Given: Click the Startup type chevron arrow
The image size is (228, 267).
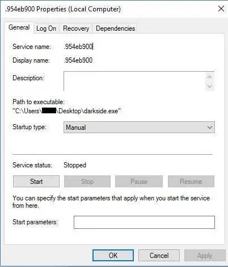Looking at the screenshot, I should (210, 128).
